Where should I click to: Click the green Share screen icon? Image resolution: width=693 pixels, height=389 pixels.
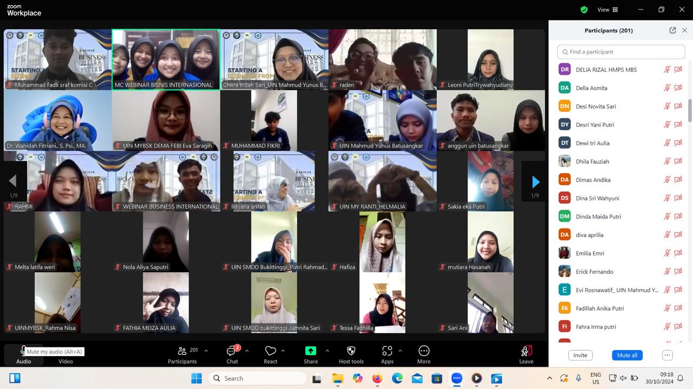(311, 351)
